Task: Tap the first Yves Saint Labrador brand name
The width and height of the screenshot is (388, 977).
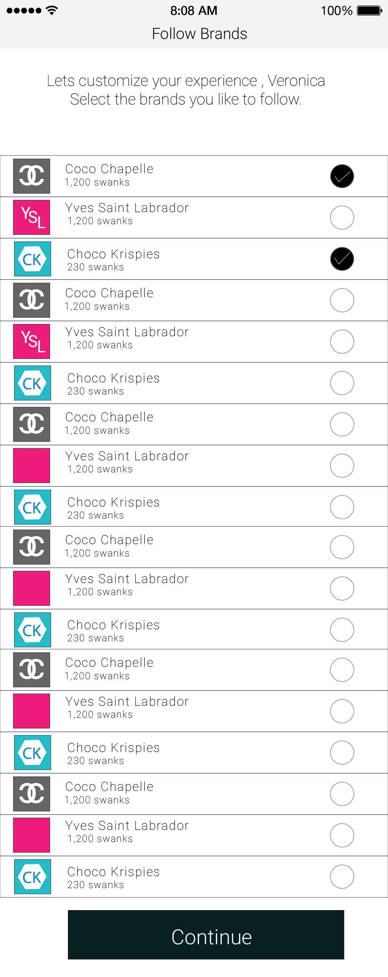Action: (x=127, y=208)
